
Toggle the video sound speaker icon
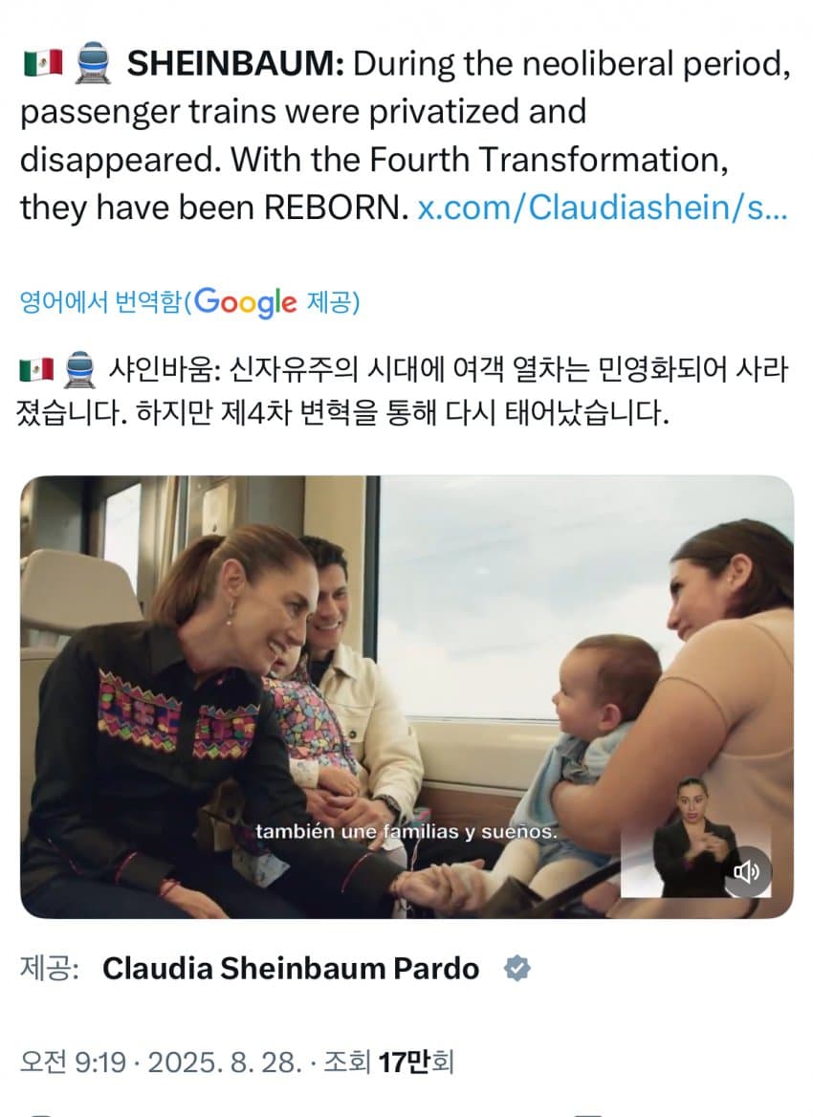click(x=747, y=871)
